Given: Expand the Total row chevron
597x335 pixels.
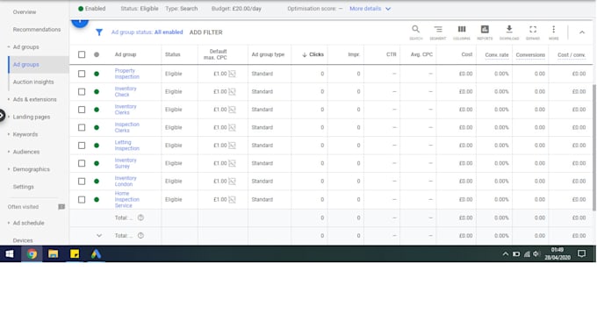Looking at the screenshot, I should (x=99, y=236).
